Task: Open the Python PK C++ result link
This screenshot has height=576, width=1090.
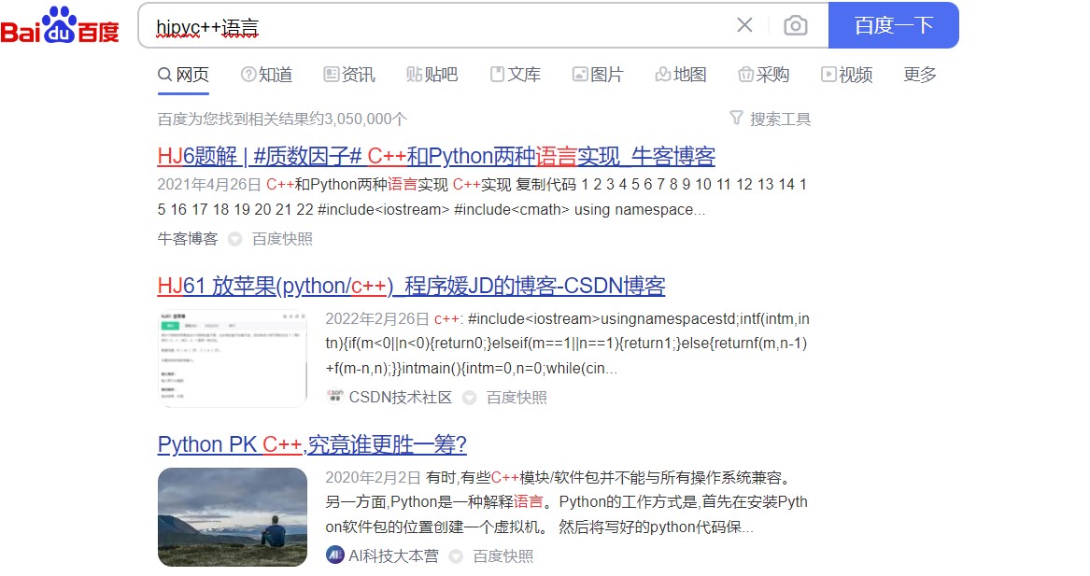Action: (312, 444)
